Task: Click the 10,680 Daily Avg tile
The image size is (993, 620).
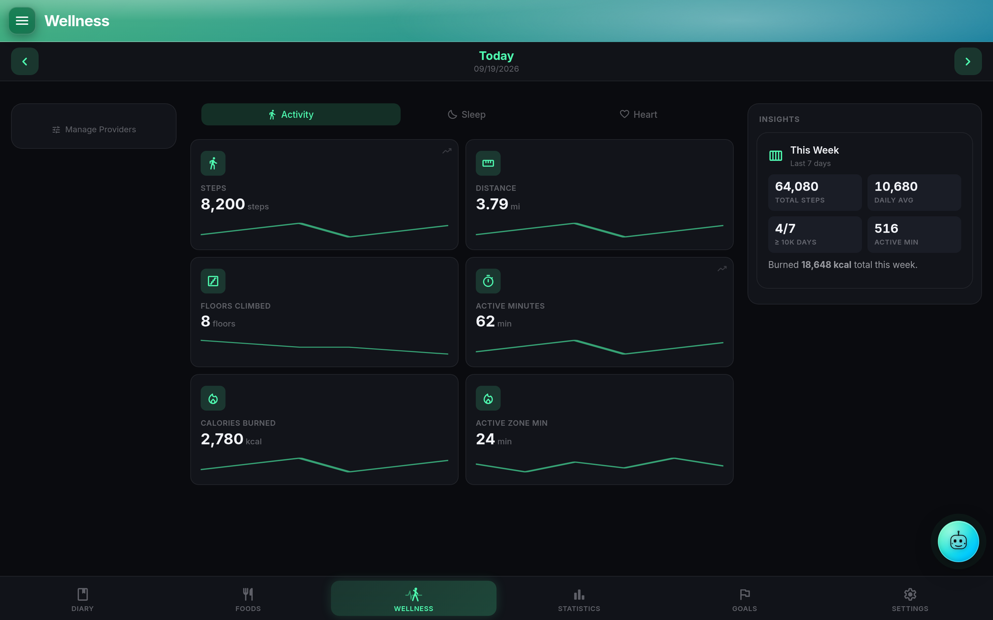Action: point(914,192)
